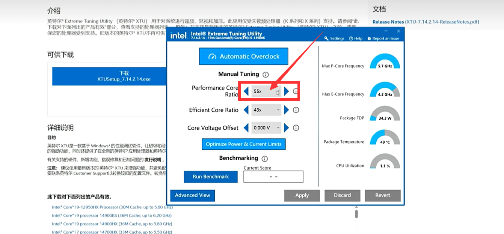Select Report an Issue in title bar

coord(383,39)
